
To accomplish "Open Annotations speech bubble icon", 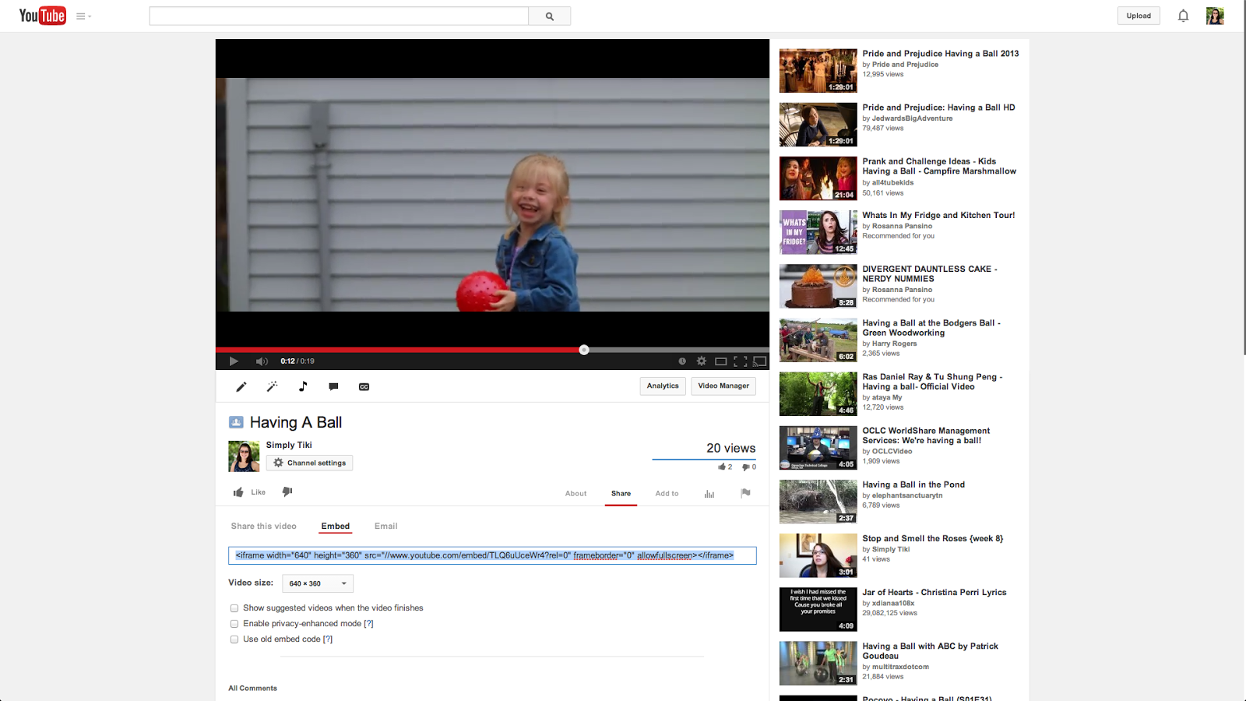I will click(x=333, y=386).
